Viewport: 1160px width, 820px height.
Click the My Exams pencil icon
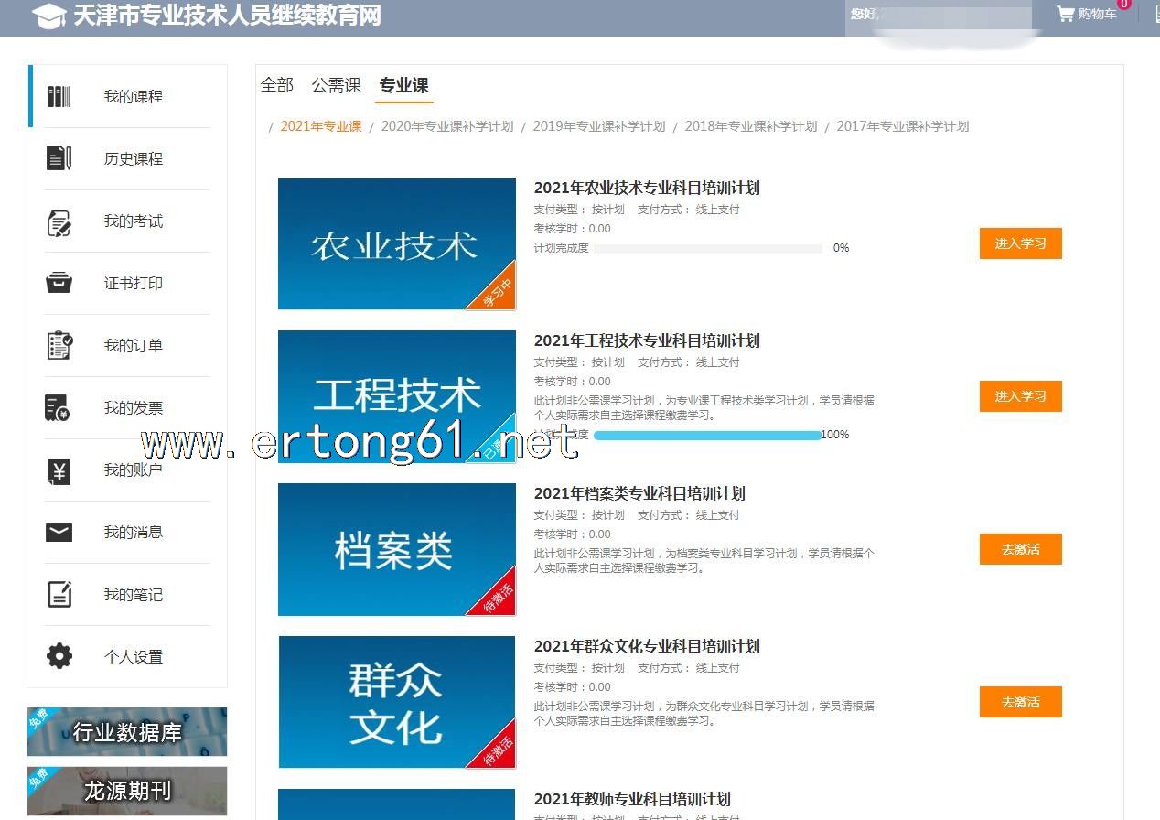point(59,221)
